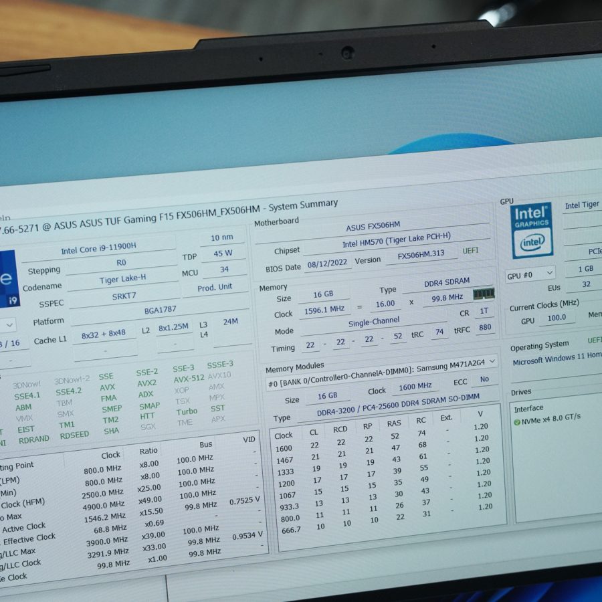
Task: Select the Microsoft Windows 11 operating system text
Action: (x=557, y=359)
